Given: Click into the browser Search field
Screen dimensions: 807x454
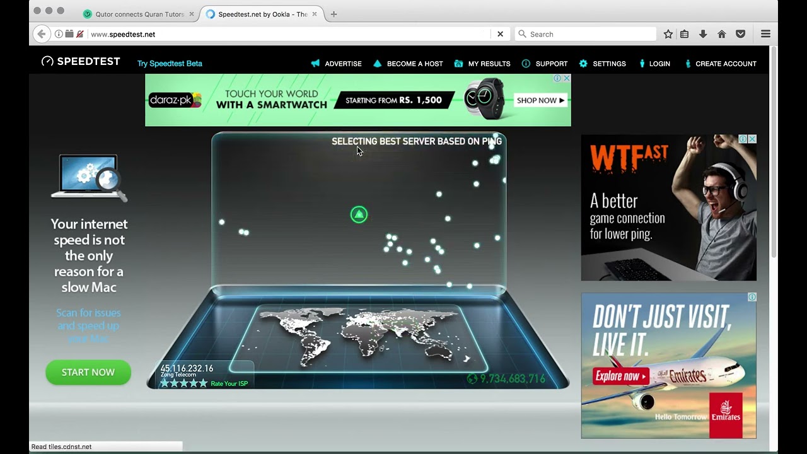Looking at the screenshot, I should click(585, 34).
